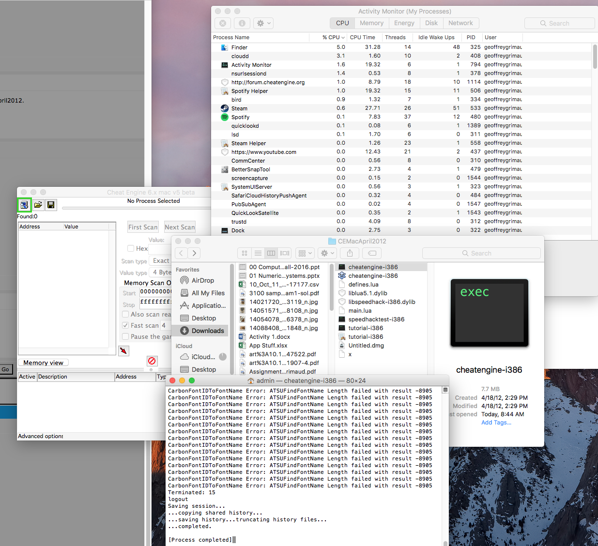
Task: Switch Finder to icon view
Action: [x=245, y=253]
